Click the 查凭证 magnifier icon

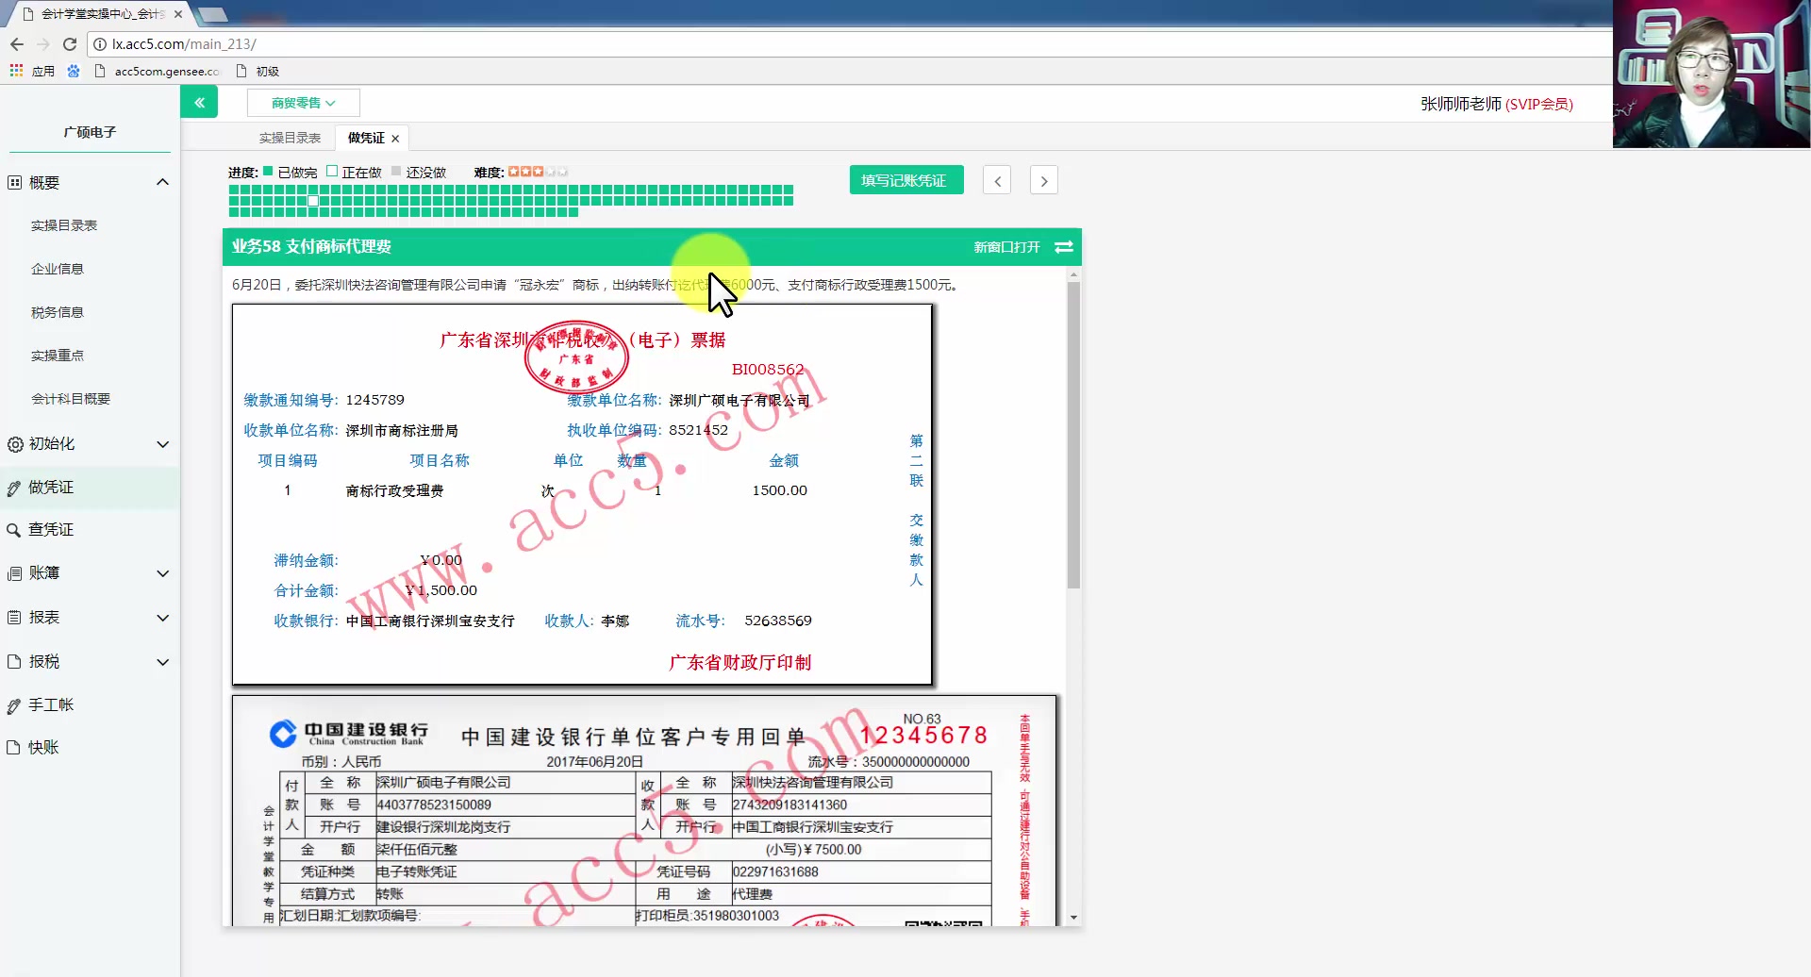pyautogui.click(x=14, y=530)
